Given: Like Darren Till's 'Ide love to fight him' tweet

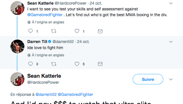Looking at the screenshot, I should [77, 64].
